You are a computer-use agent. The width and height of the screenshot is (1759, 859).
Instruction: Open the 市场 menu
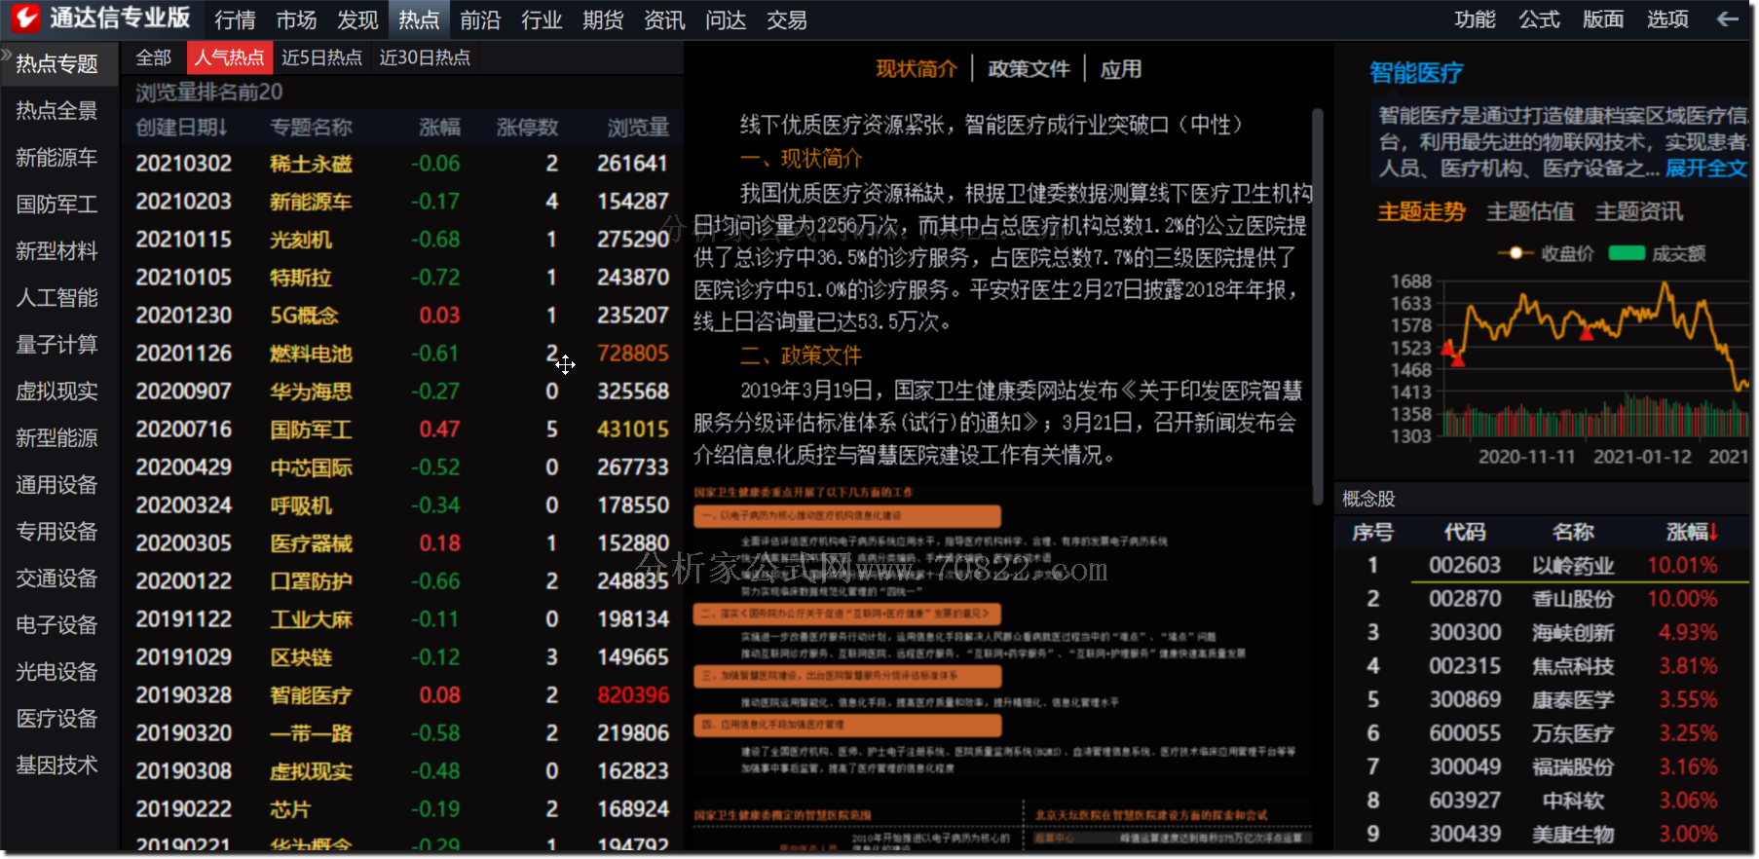click(296, 19)
